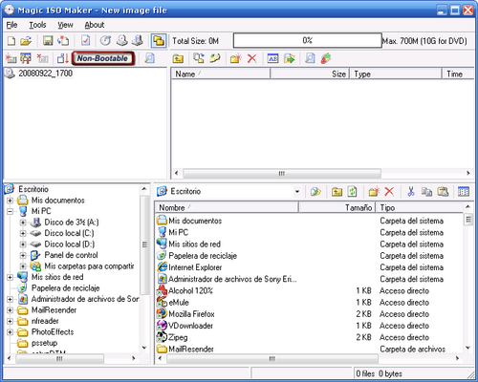Click the add files icon in the image toolbar
The height and width of the screenshot is (382, 478).
[199, 58]
